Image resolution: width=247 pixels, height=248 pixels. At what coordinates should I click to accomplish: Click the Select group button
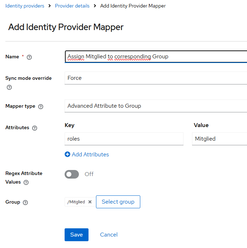coord(118,202)
